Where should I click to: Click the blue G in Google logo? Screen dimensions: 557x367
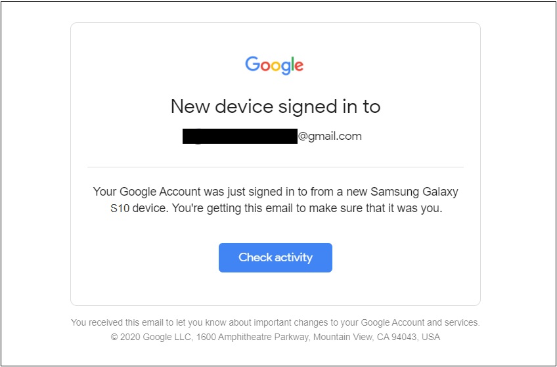[253, 64]
